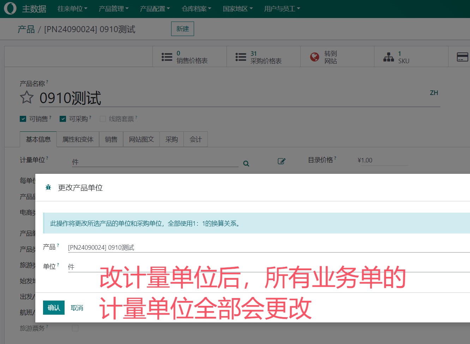Open the 采购价格表 list icon
This screenshot has height=344, width=470.
tap(241, 57)
